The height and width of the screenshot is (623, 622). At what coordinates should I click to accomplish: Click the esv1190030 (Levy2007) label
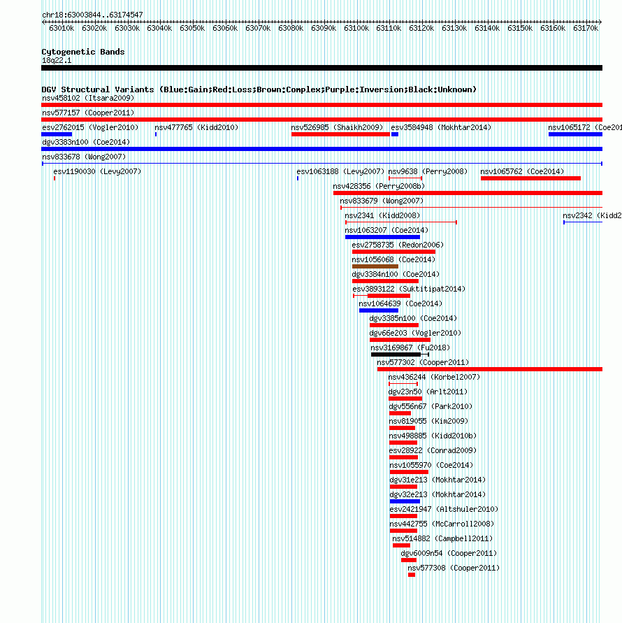coord(97,171)
